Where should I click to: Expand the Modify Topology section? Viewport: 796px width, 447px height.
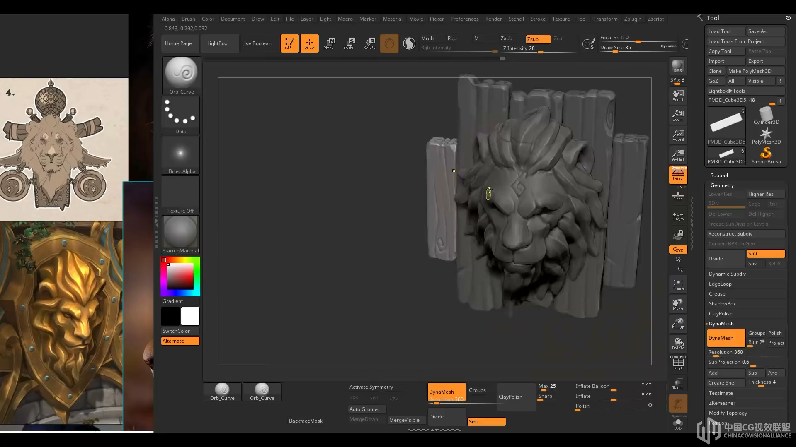point(728,413)
